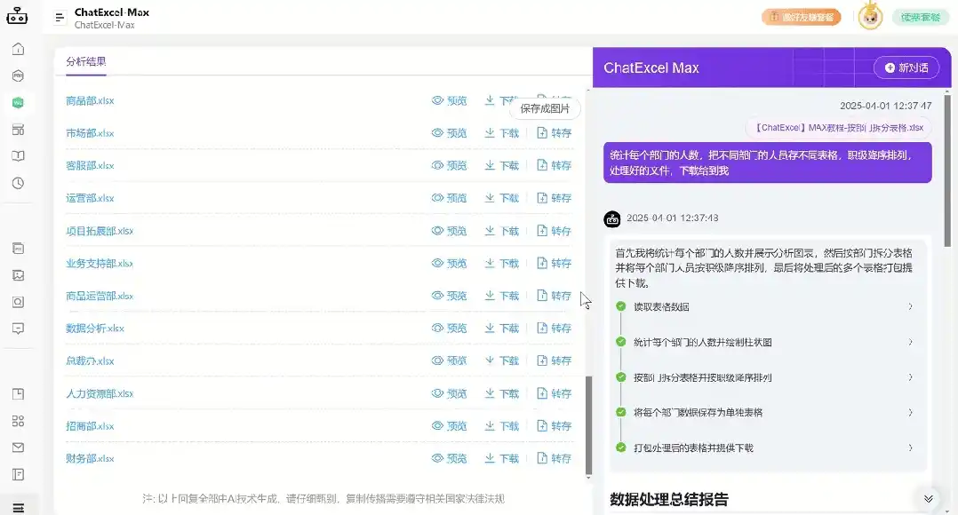This screenshot has width=958, height=515.
Task: Click the chat panel vertical scrollbar
Action: (x=947, y=170)
